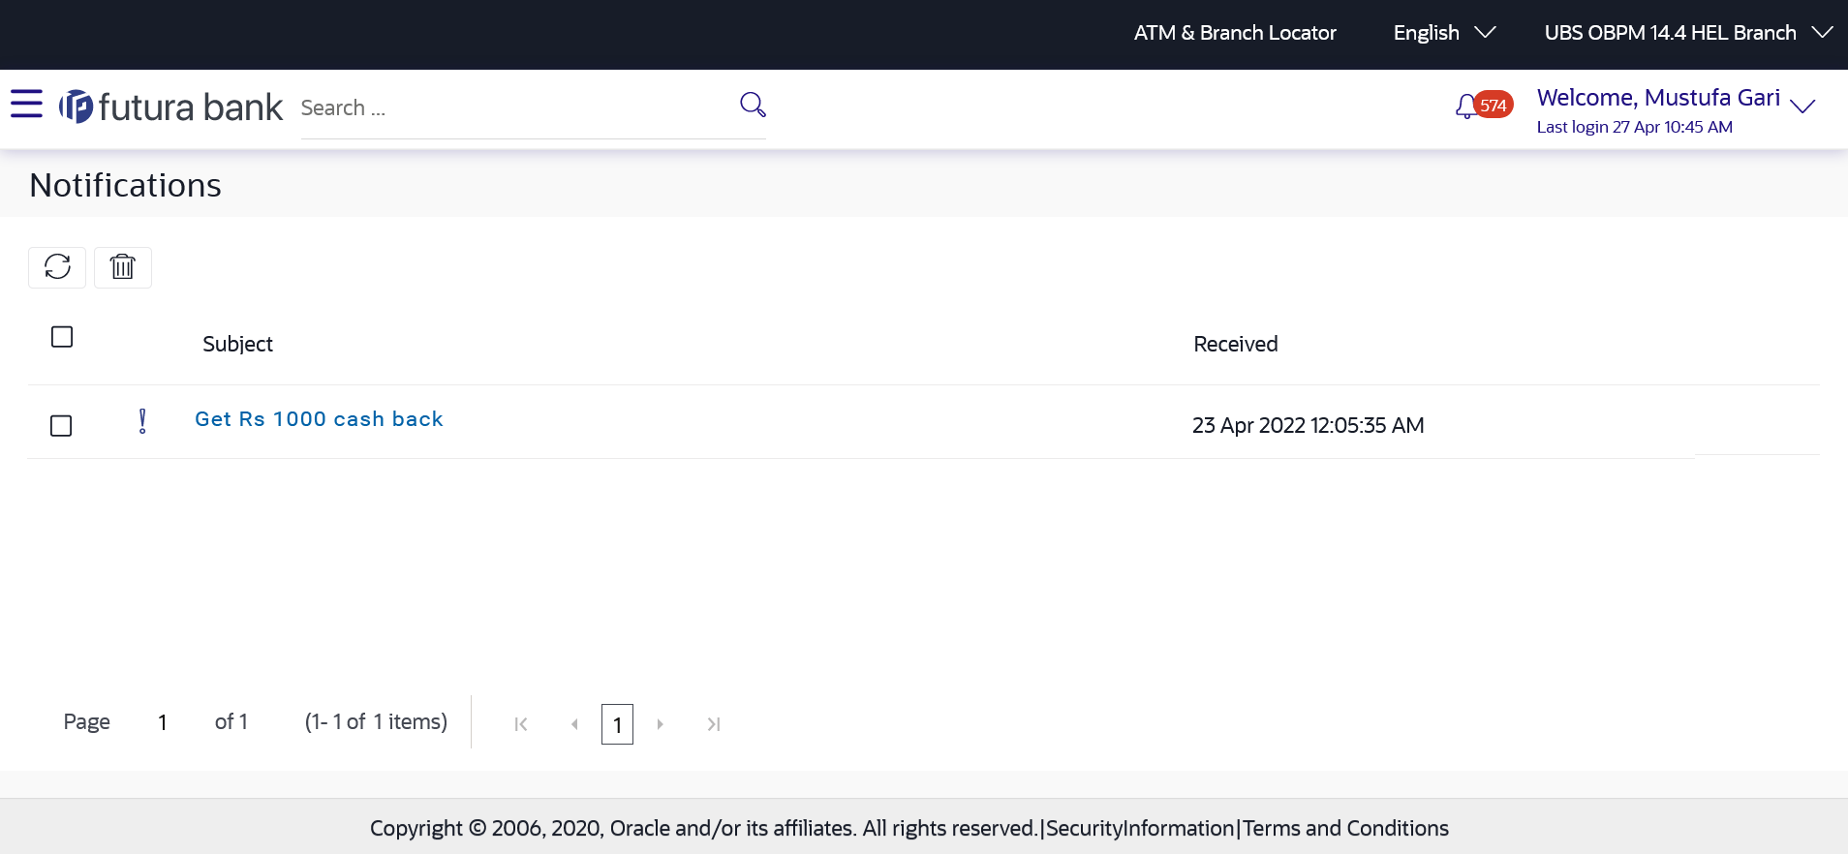Open ATM & Branch Locator
The height and width of the screenshot is (854, 1848).
(x=1235, y=33)
